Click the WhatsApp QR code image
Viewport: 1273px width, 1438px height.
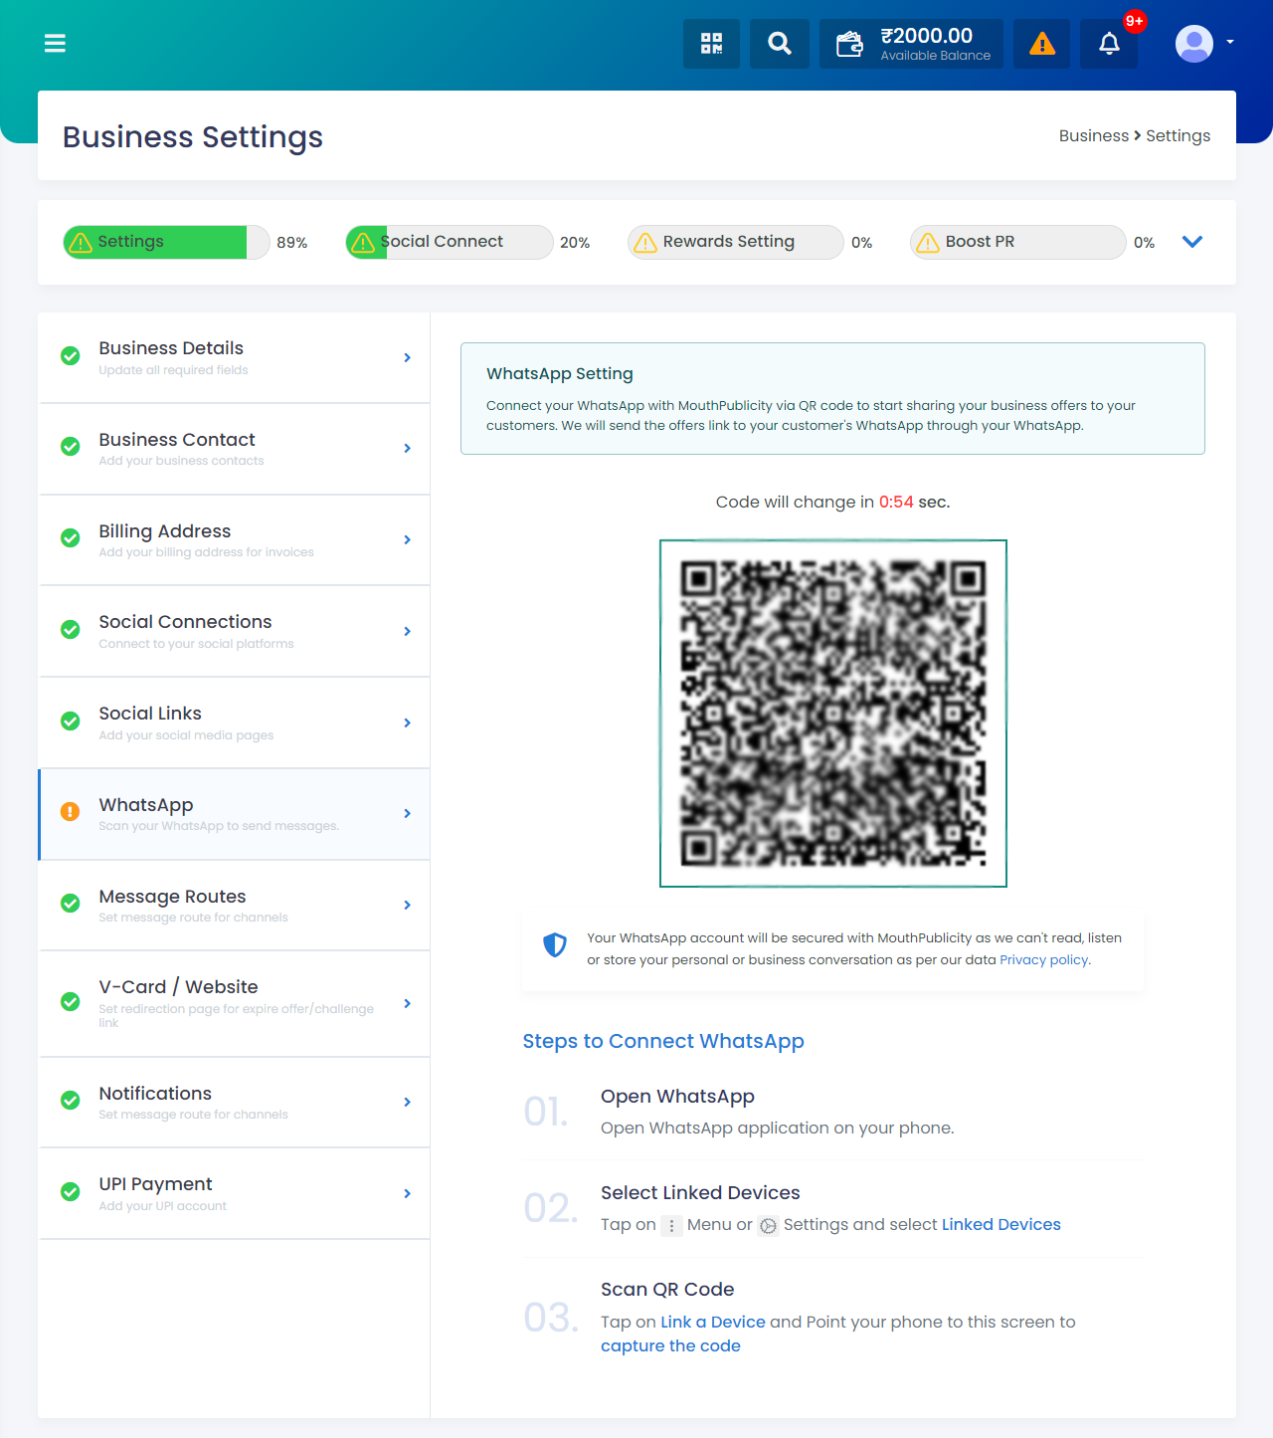pyautogui.click(x=833, y=714)
